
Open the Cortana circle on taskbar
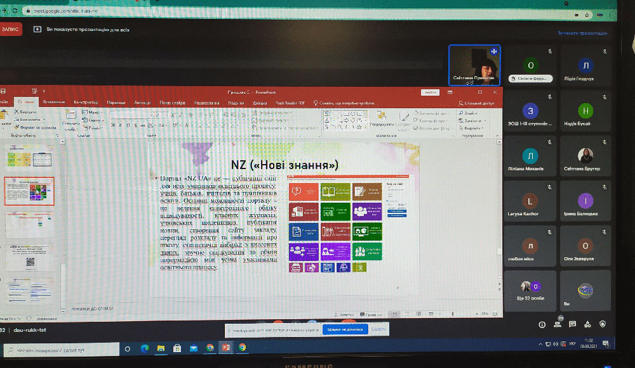point(128,348)
